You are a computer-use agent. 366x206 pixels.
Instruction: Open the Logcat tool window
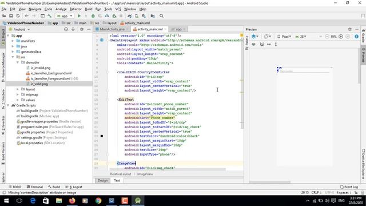74,187
